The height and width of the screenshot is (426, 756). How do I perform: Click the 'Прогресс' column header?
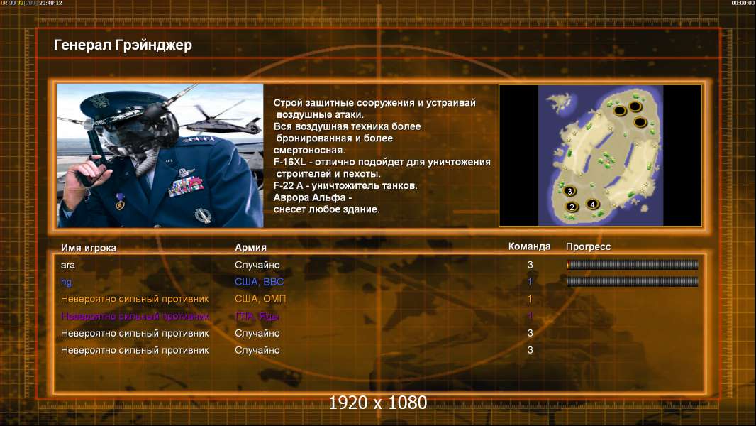click(x=588, y=247)
